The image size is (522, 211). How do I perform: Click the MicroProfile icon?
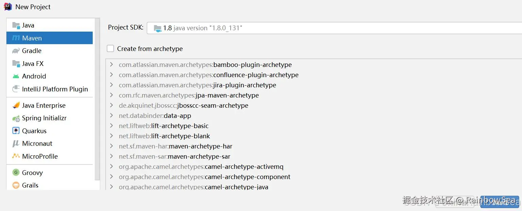tap(16, 156)
